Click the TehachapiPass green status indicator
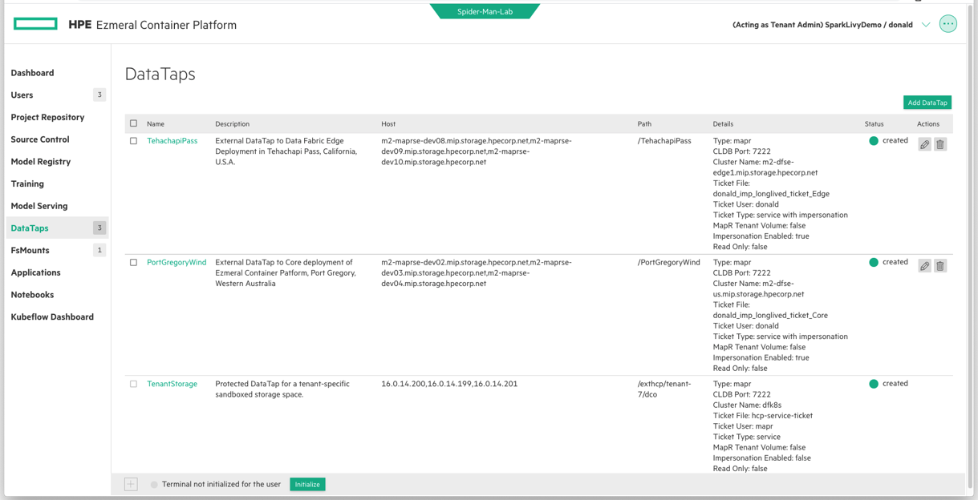Screen dimensions: 978x500 click(x=874, y=141)
